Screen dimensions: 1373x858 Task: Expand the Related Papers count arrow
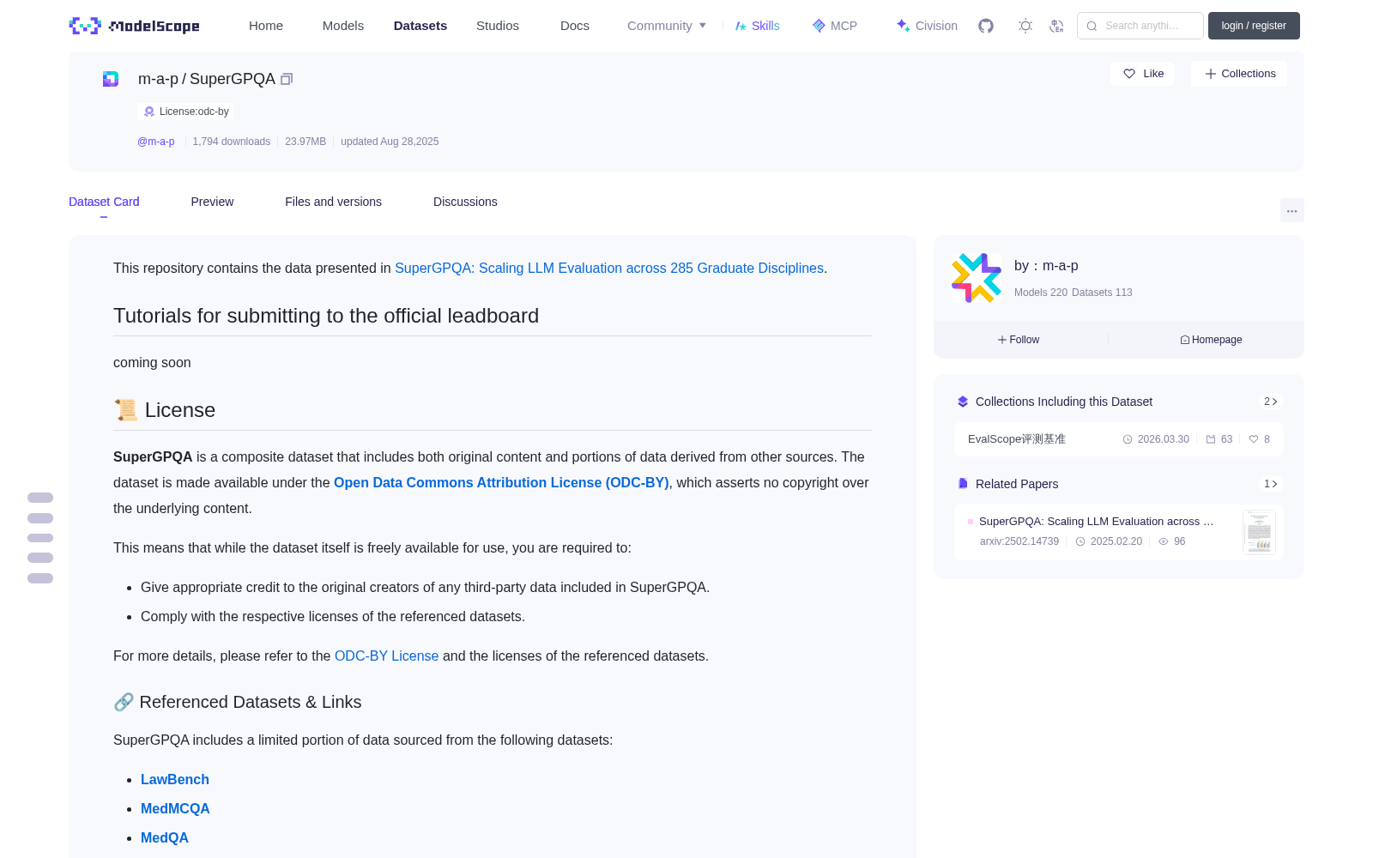1271,484
